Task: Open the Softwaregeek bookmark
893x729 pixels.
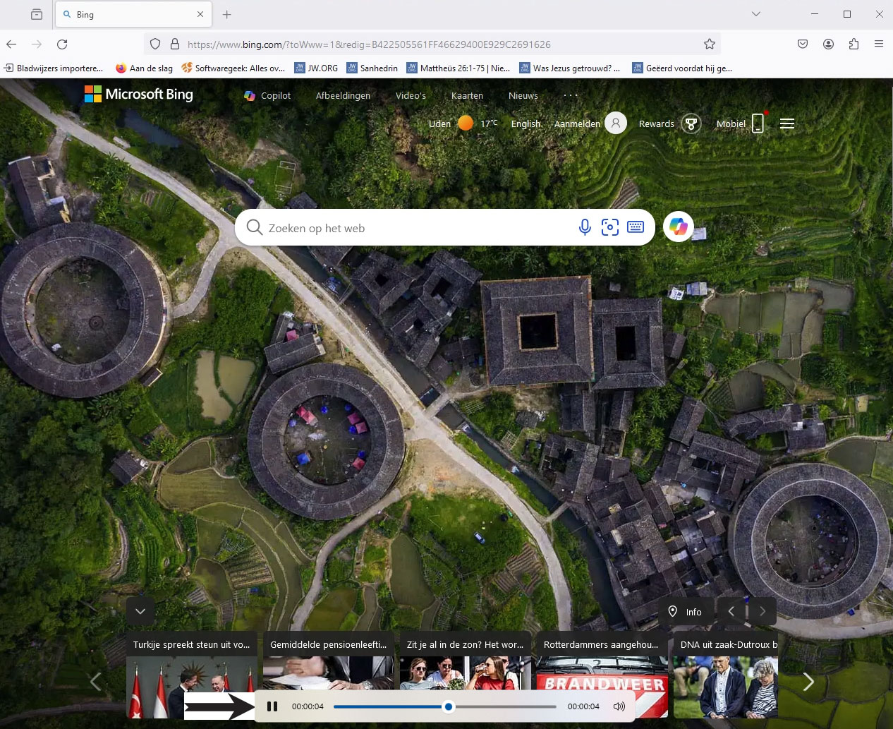Action: click(233, 68)
